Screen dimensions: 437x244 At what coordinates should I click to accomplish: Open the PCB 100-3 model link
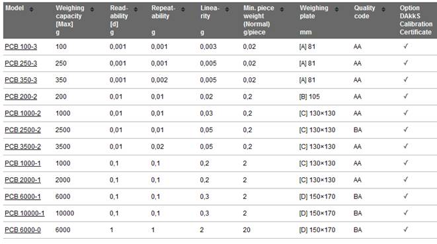pos(21,47)
